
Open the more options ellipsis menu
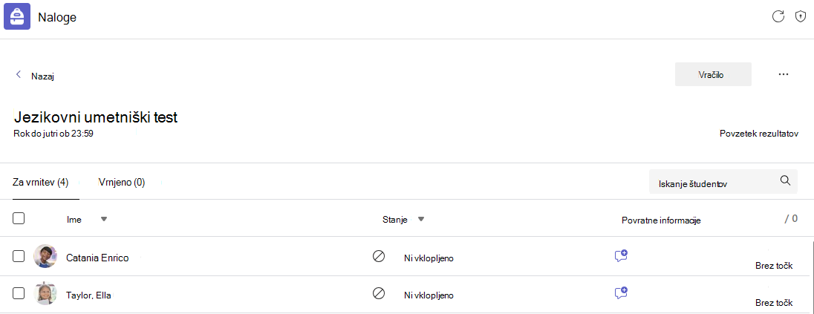[784, 74]
